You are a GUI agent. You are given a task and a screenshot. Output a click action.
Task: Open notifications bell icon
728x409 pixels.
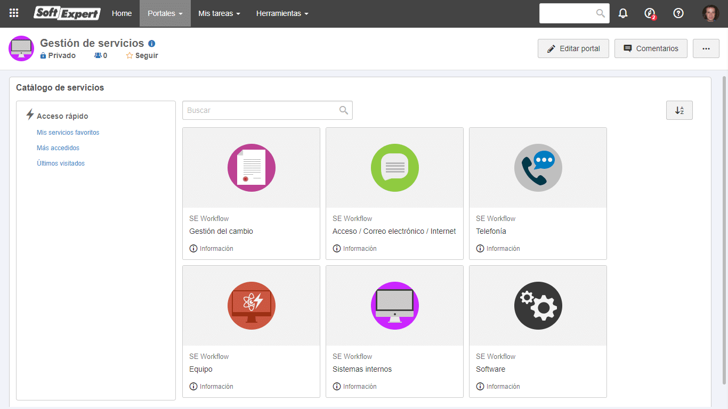(x=623, y=13)
